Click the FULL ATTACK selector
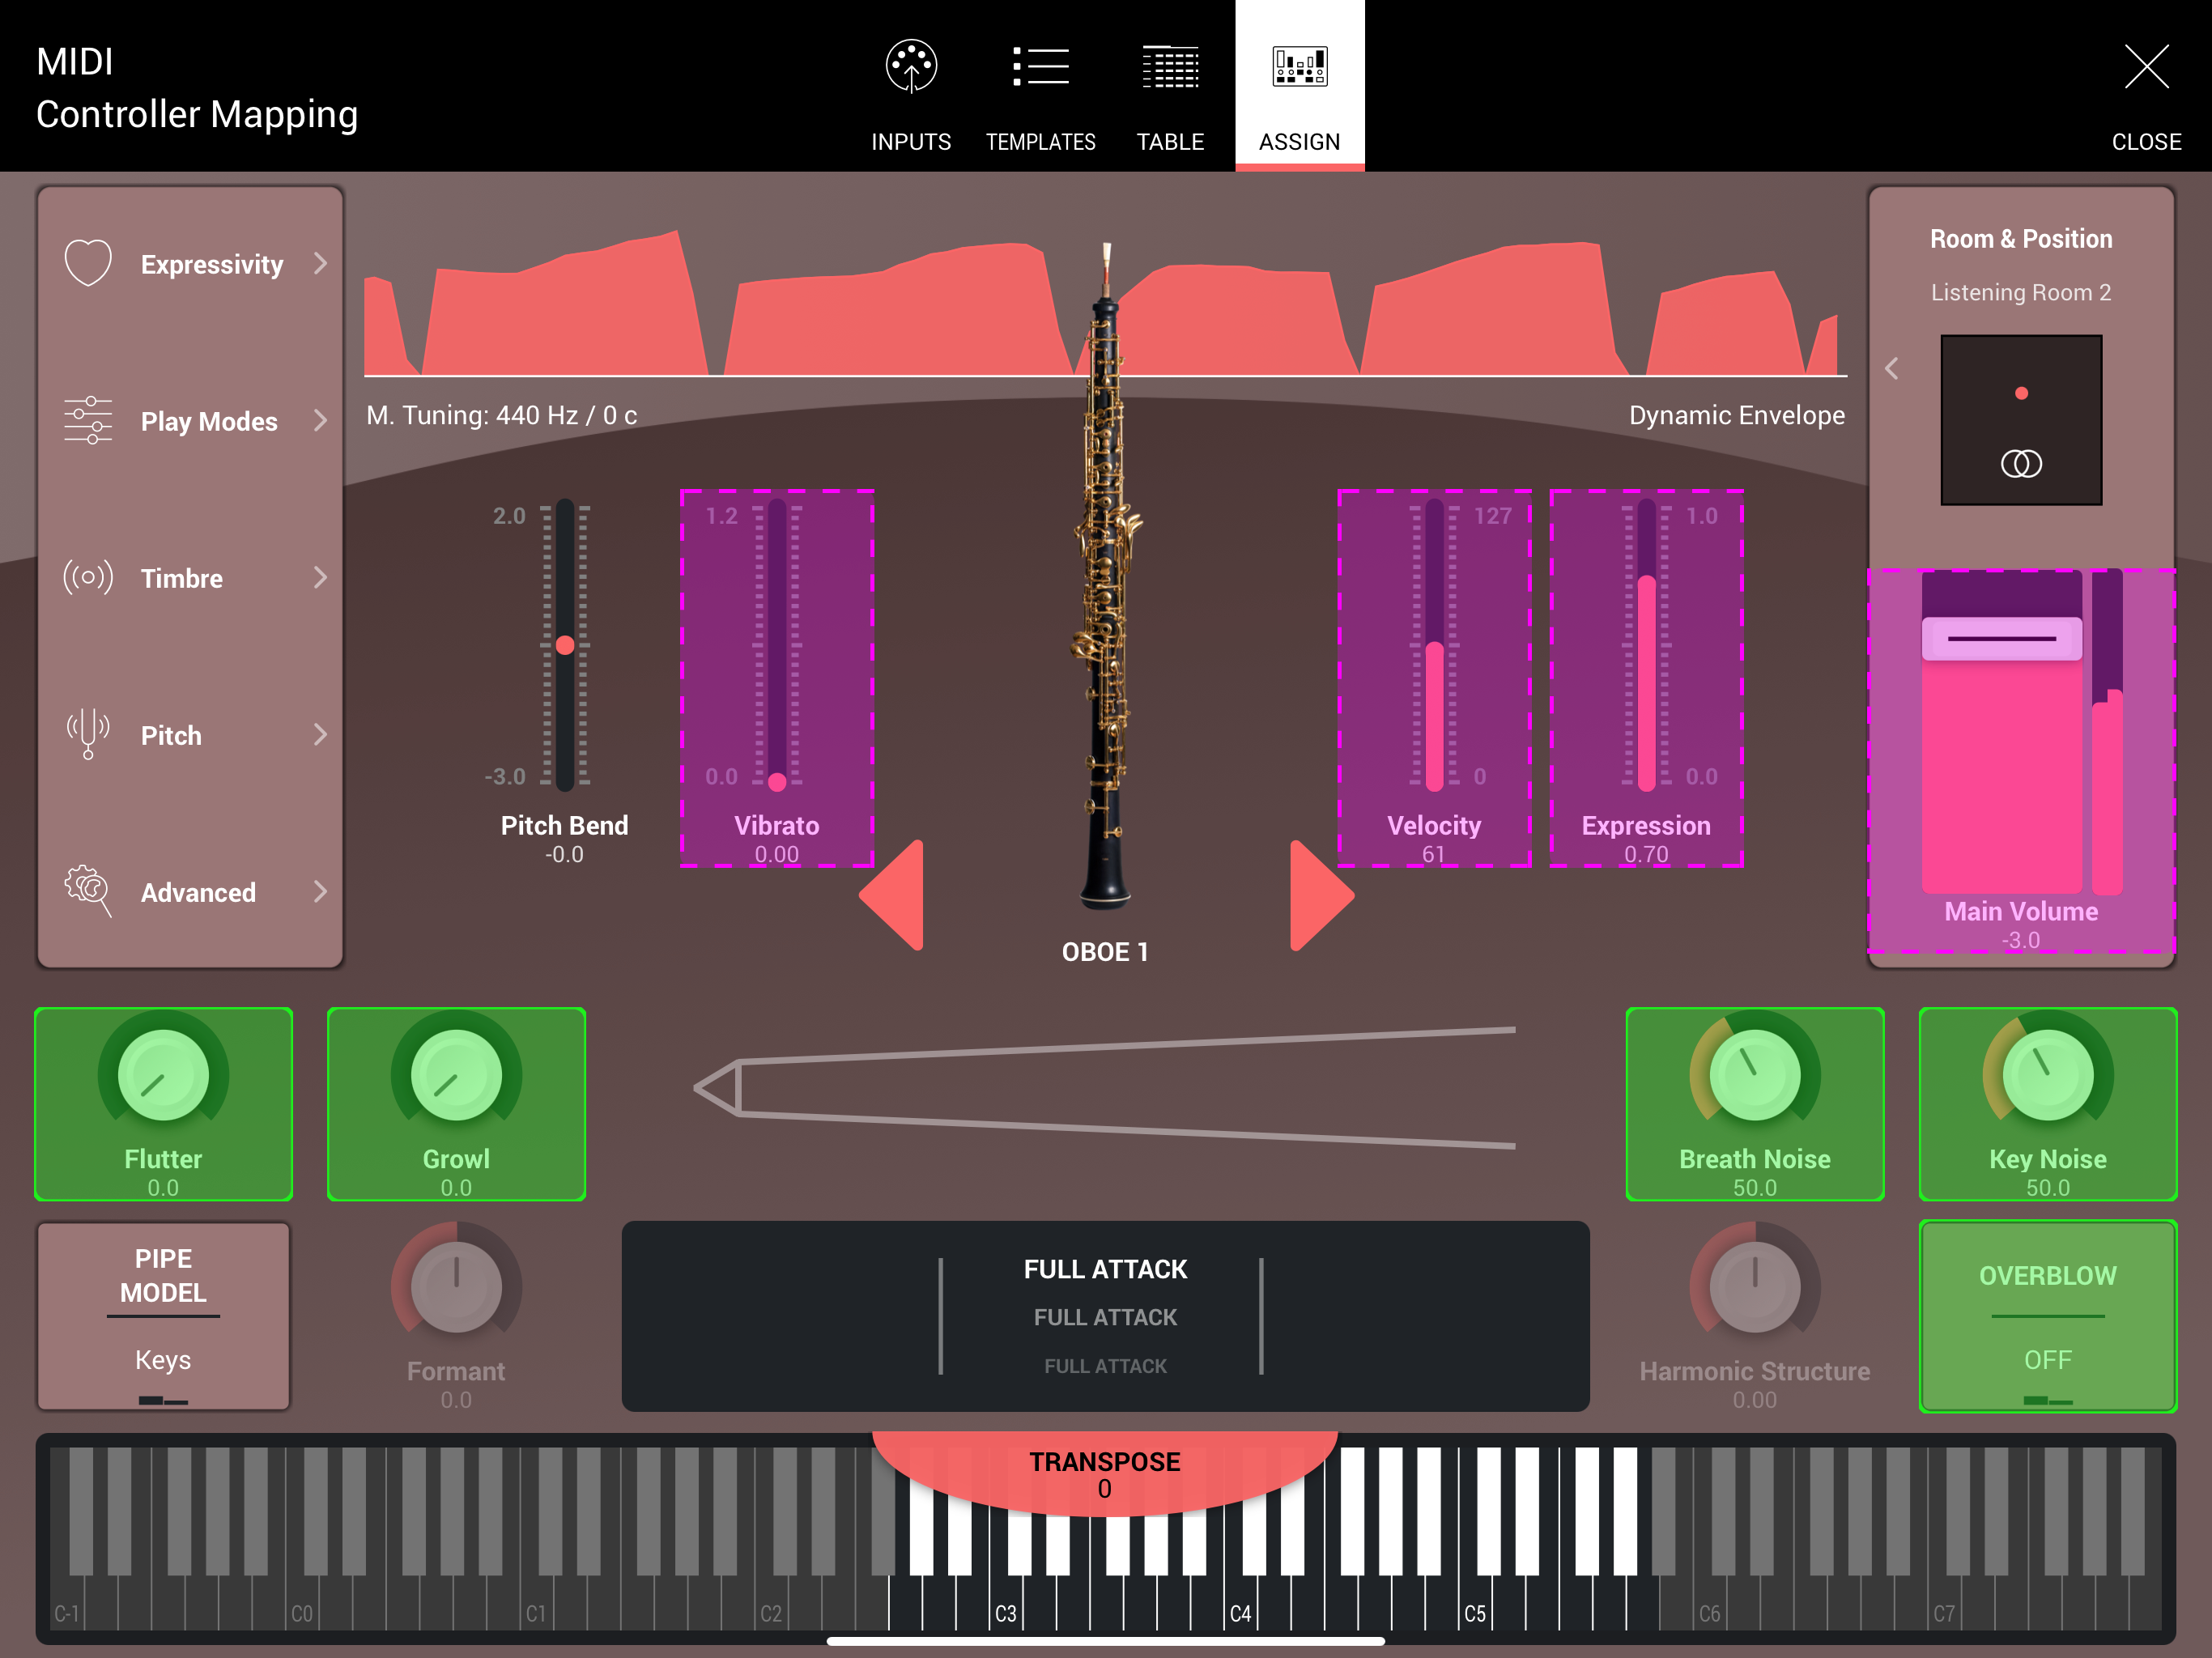The height and width of the screenshot is (1658, 2212). coord(1105,1316)
